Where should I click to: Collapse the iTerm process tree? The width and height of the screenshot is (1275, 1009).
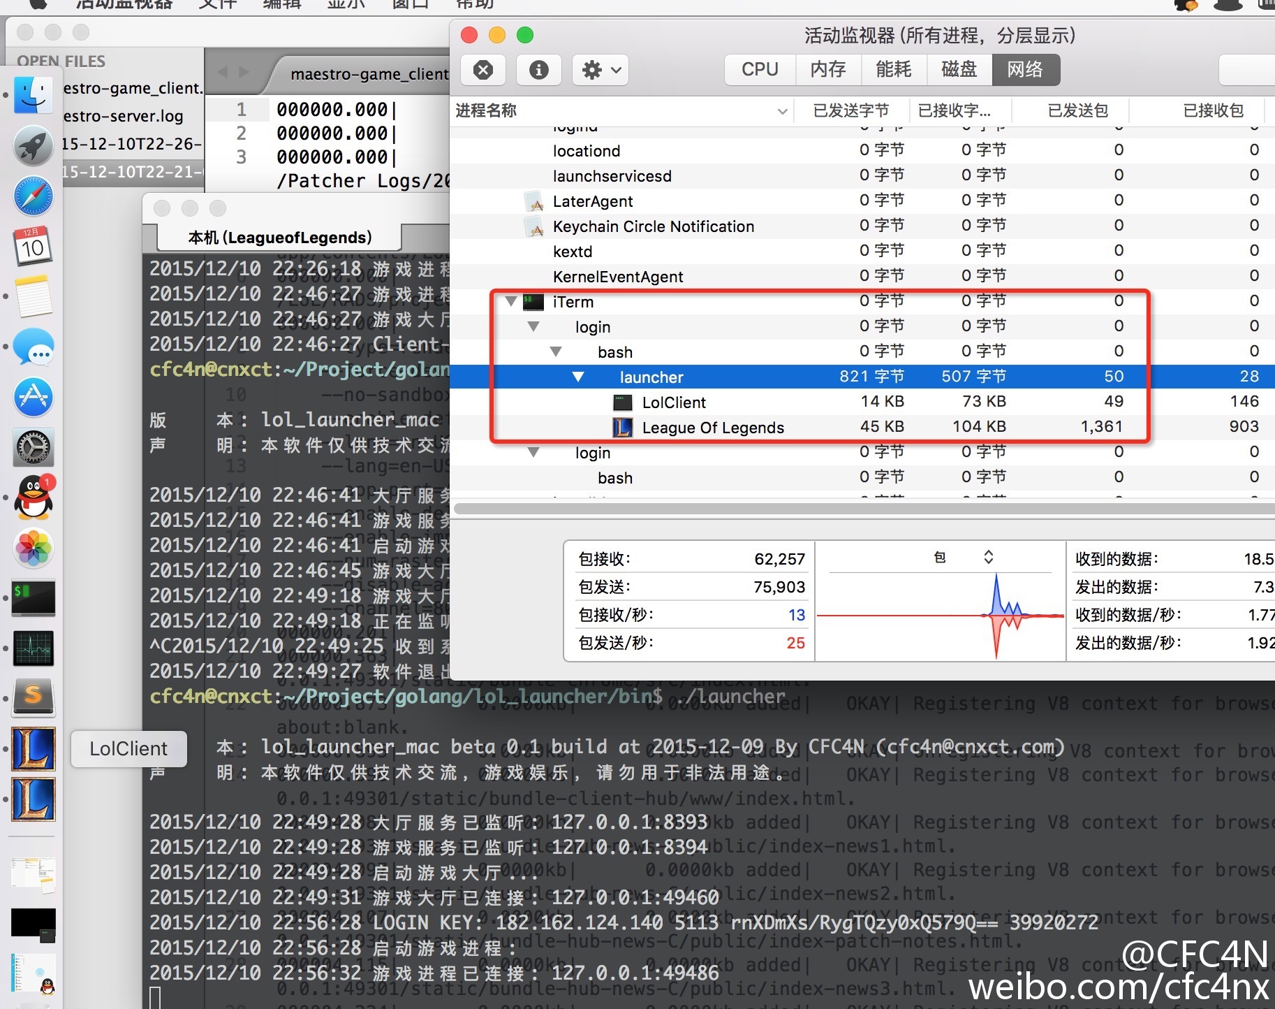511,302
